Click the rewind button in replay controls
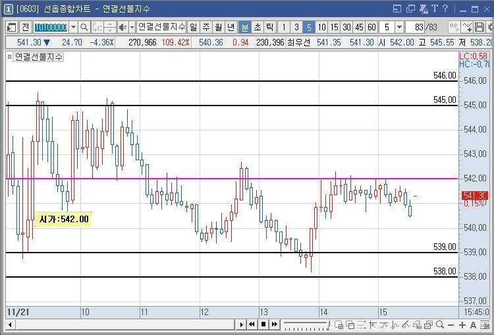The image size is (494, 335). [252, 324]
